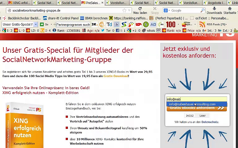Image resolution: width=238 pixels, height=148 pixels.
Task: Click the red 100 toolbar icon
Action: point(170,24)
